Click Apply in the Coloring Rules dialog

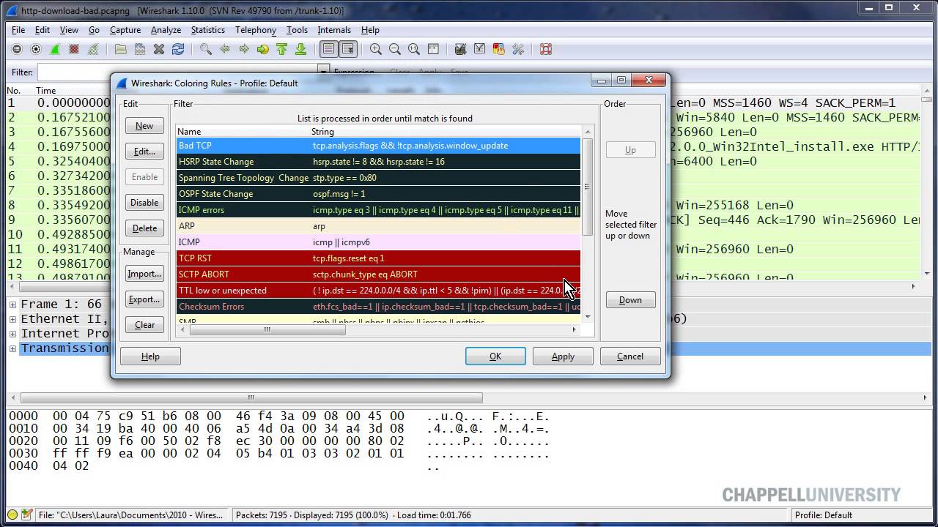point(563,356)
